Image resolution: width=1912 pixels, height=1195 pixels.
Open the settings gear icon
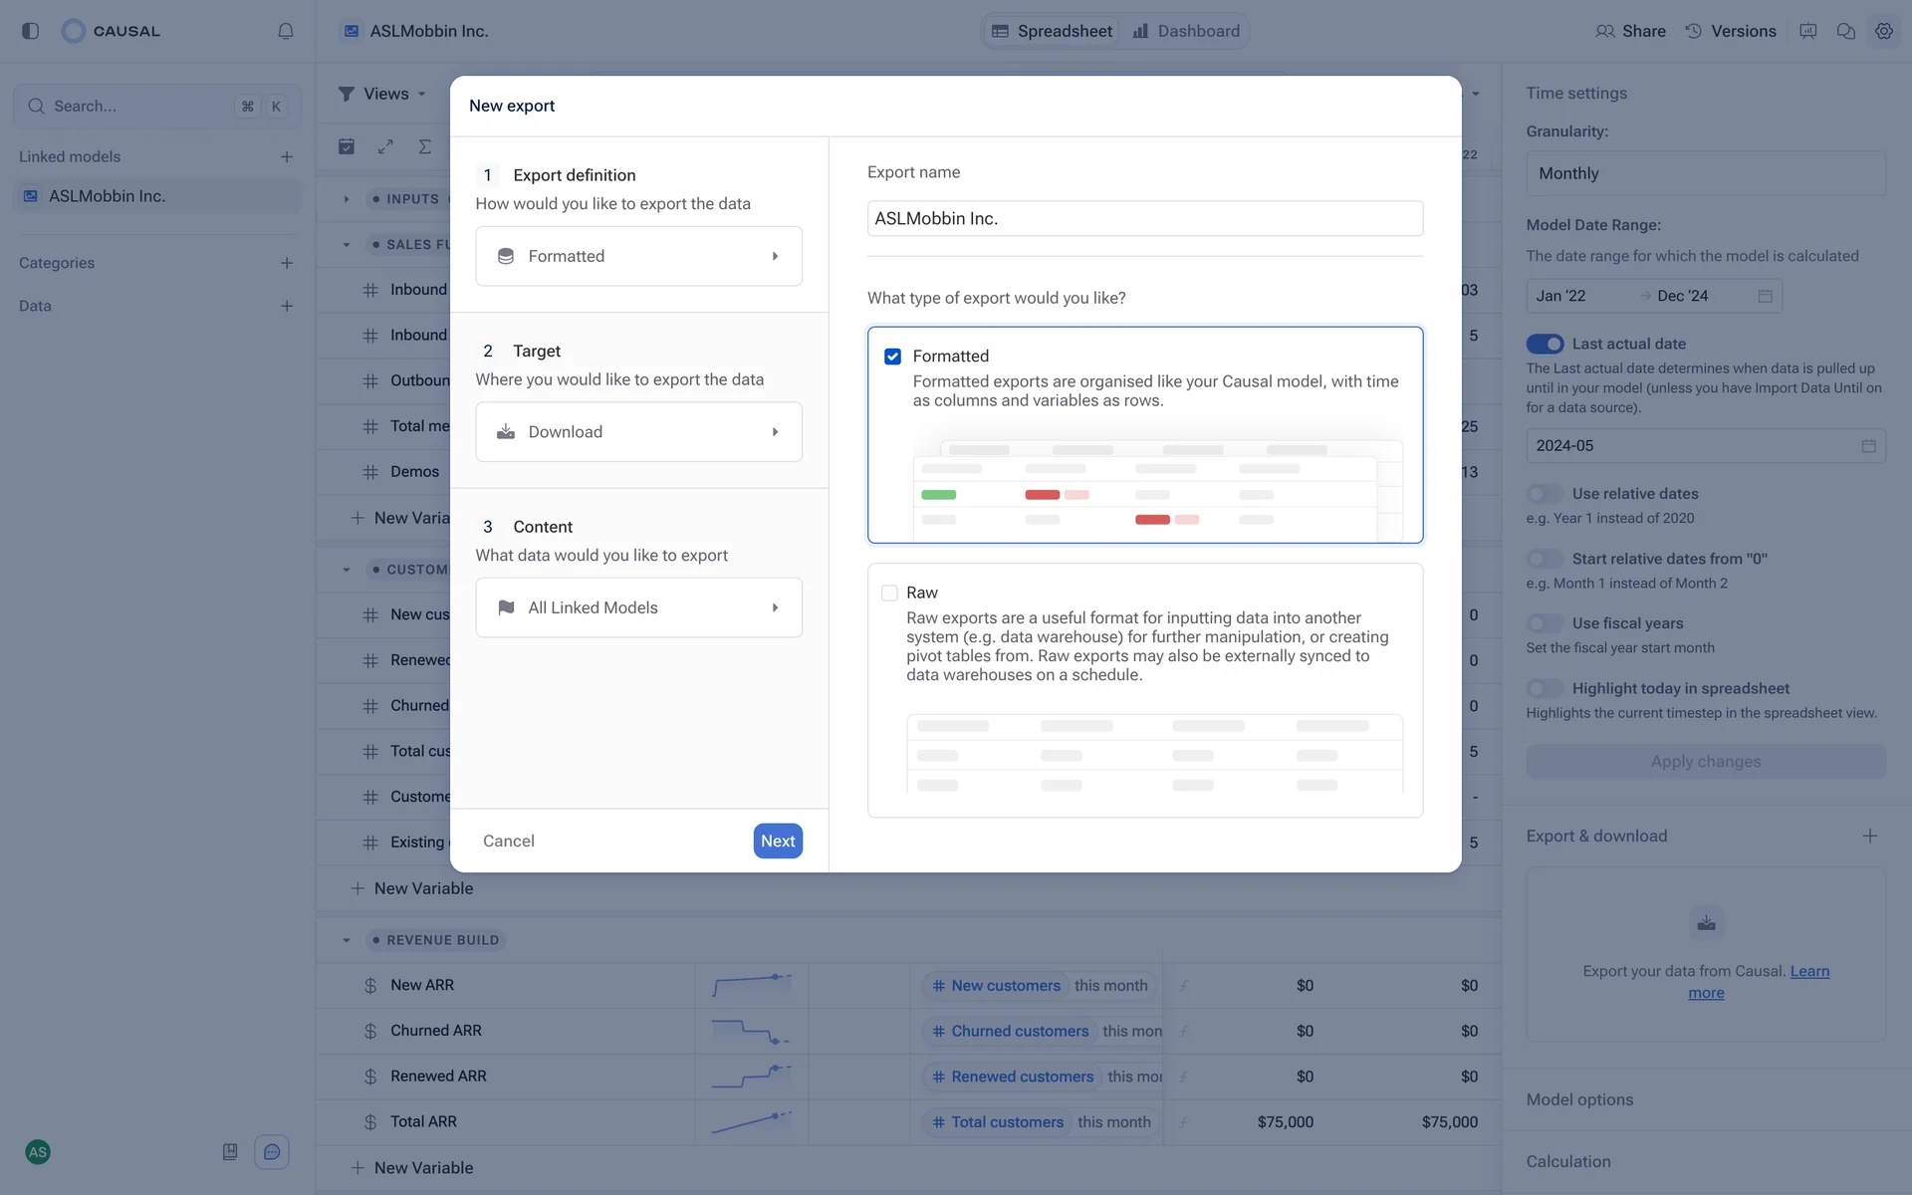pyautogui.click(x=1883, y=31)
